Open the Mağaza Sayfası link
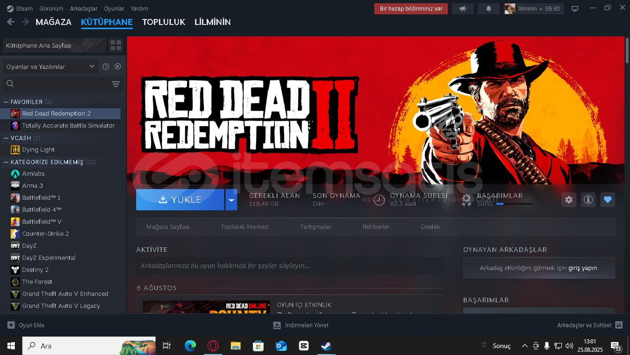This screenshot has width=630, height=355. coord(168,226)
